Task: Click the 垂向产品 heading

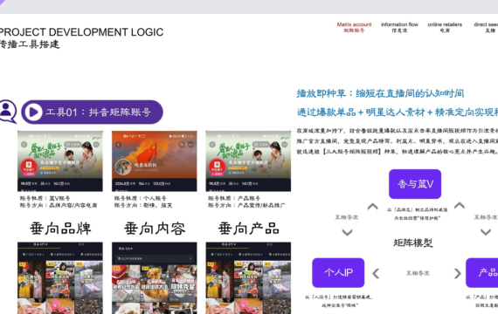Action: [249, 229]
